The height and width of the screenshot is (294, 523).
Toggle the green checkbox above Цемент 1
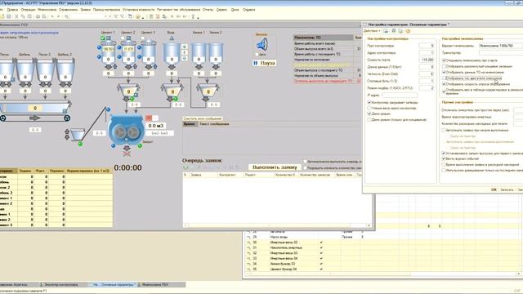[x=103, y=38]
